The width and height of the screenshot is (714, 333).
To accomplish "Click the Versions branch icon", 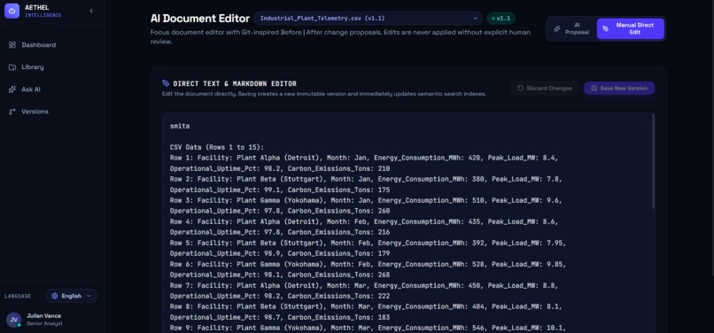I will click(12, 112).
